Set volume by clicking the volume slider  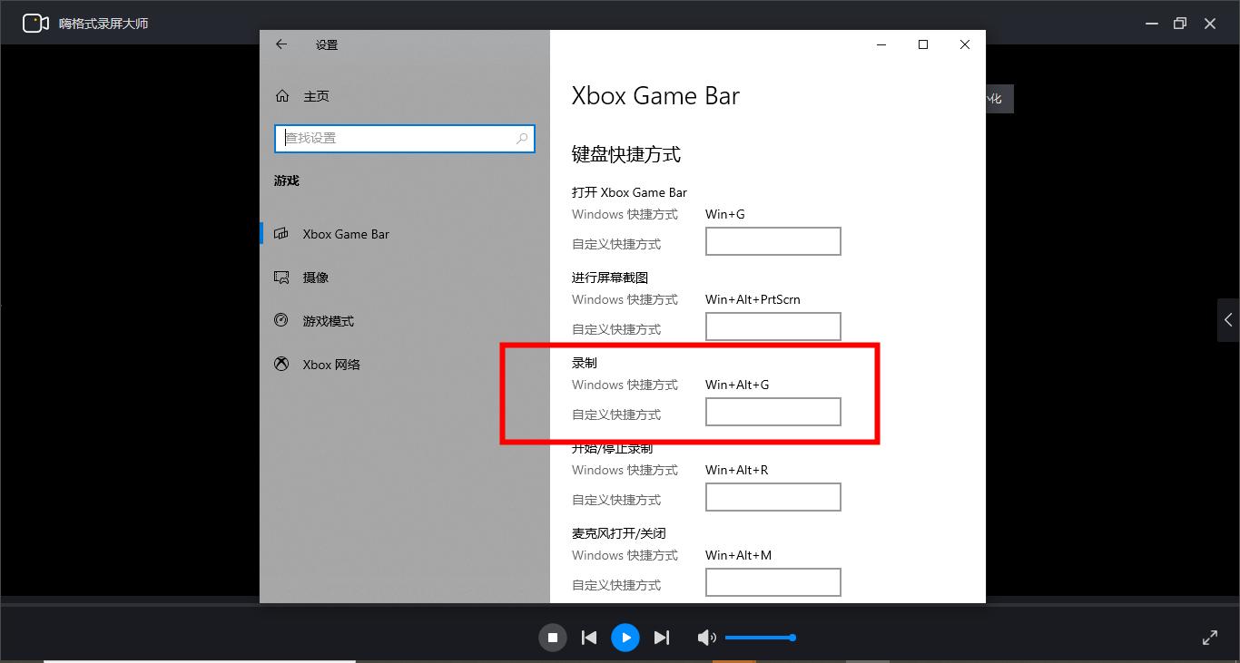click(x=761, y=638)
